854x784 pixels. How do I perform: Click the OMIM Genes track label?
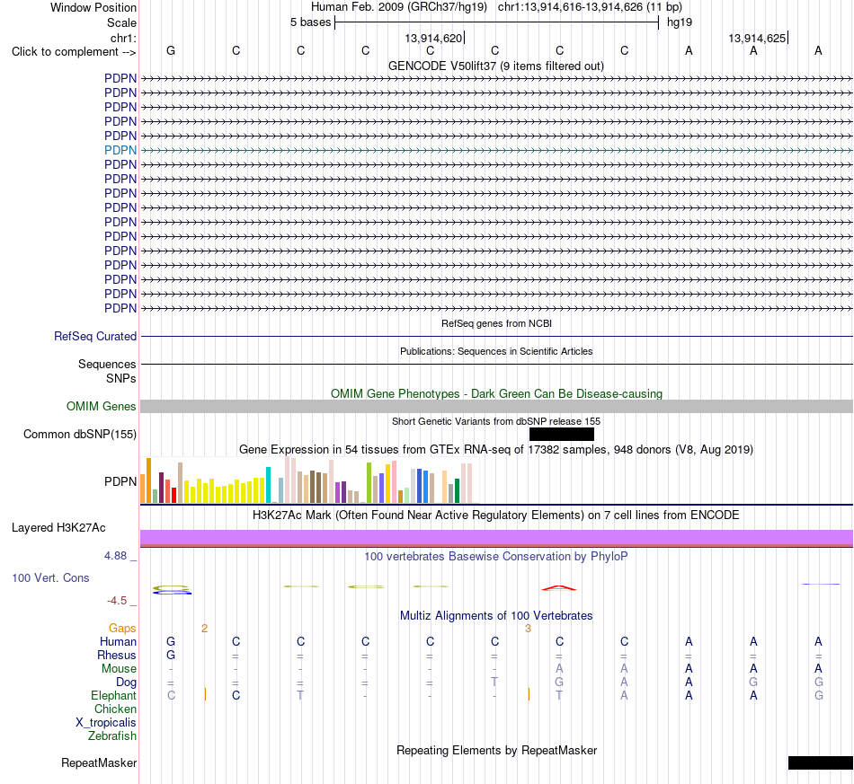tap(102, 407)
